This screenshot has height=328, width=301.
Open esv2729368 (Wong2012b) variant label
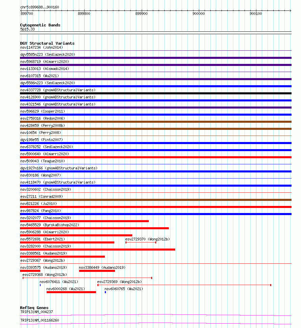click(x=45, y=275)
